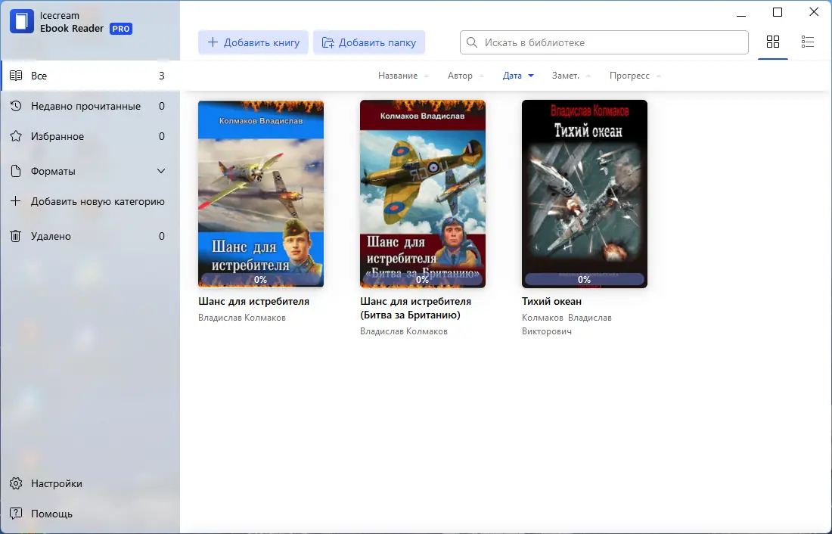Open the "Форматы" page icon
This screenshot has width=832, height=534.
(17, 171)
